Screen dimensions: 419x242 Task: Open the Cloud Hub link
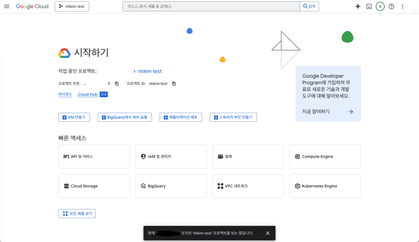pyautogui.click(x=88, y=94)
